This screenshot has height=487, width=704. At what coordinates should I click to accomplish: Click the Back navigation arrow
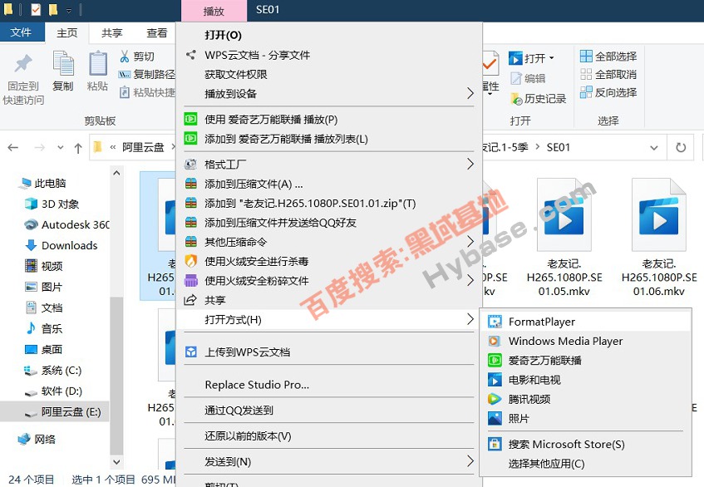13,147
